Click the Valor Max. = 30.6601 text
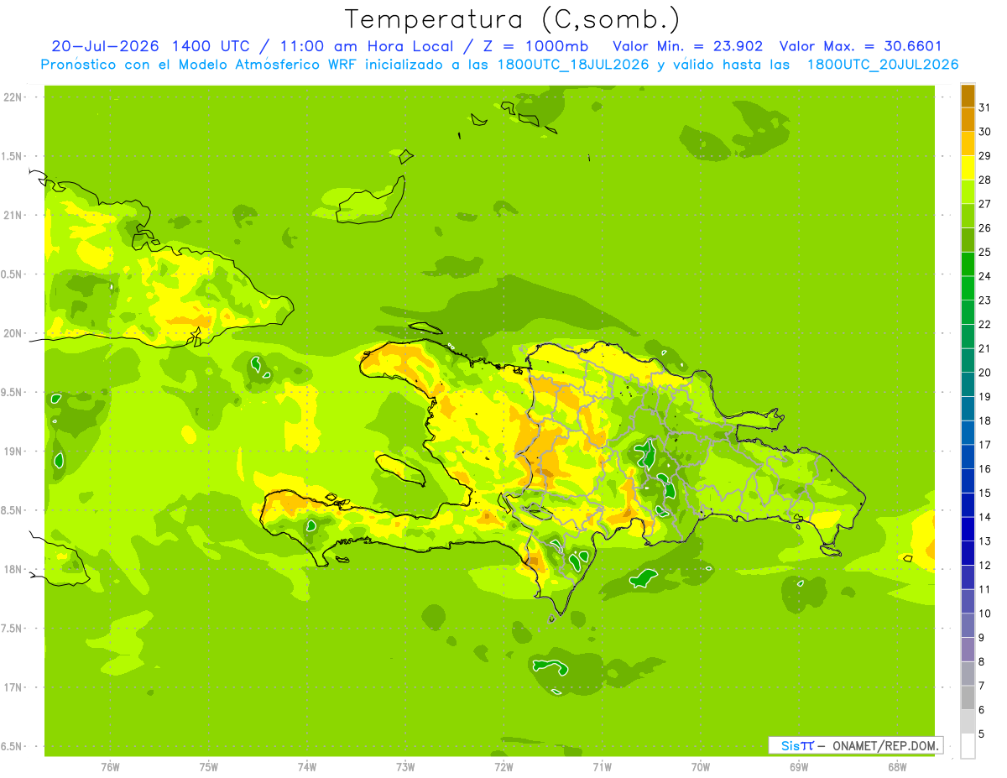The width and height of the screenshot is (1007, 778). [x=869, y=46]
